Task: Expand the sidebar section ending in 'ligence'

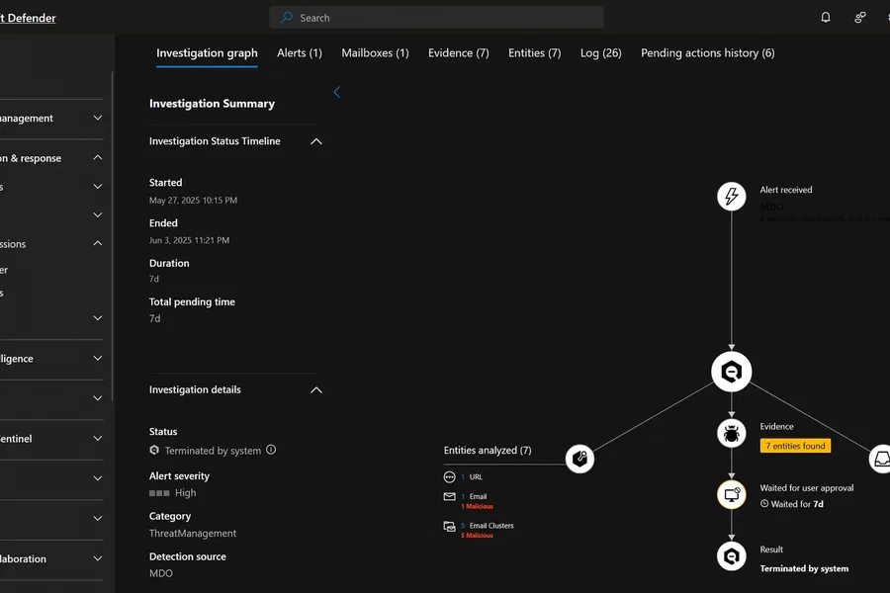Action: (98, 358)
